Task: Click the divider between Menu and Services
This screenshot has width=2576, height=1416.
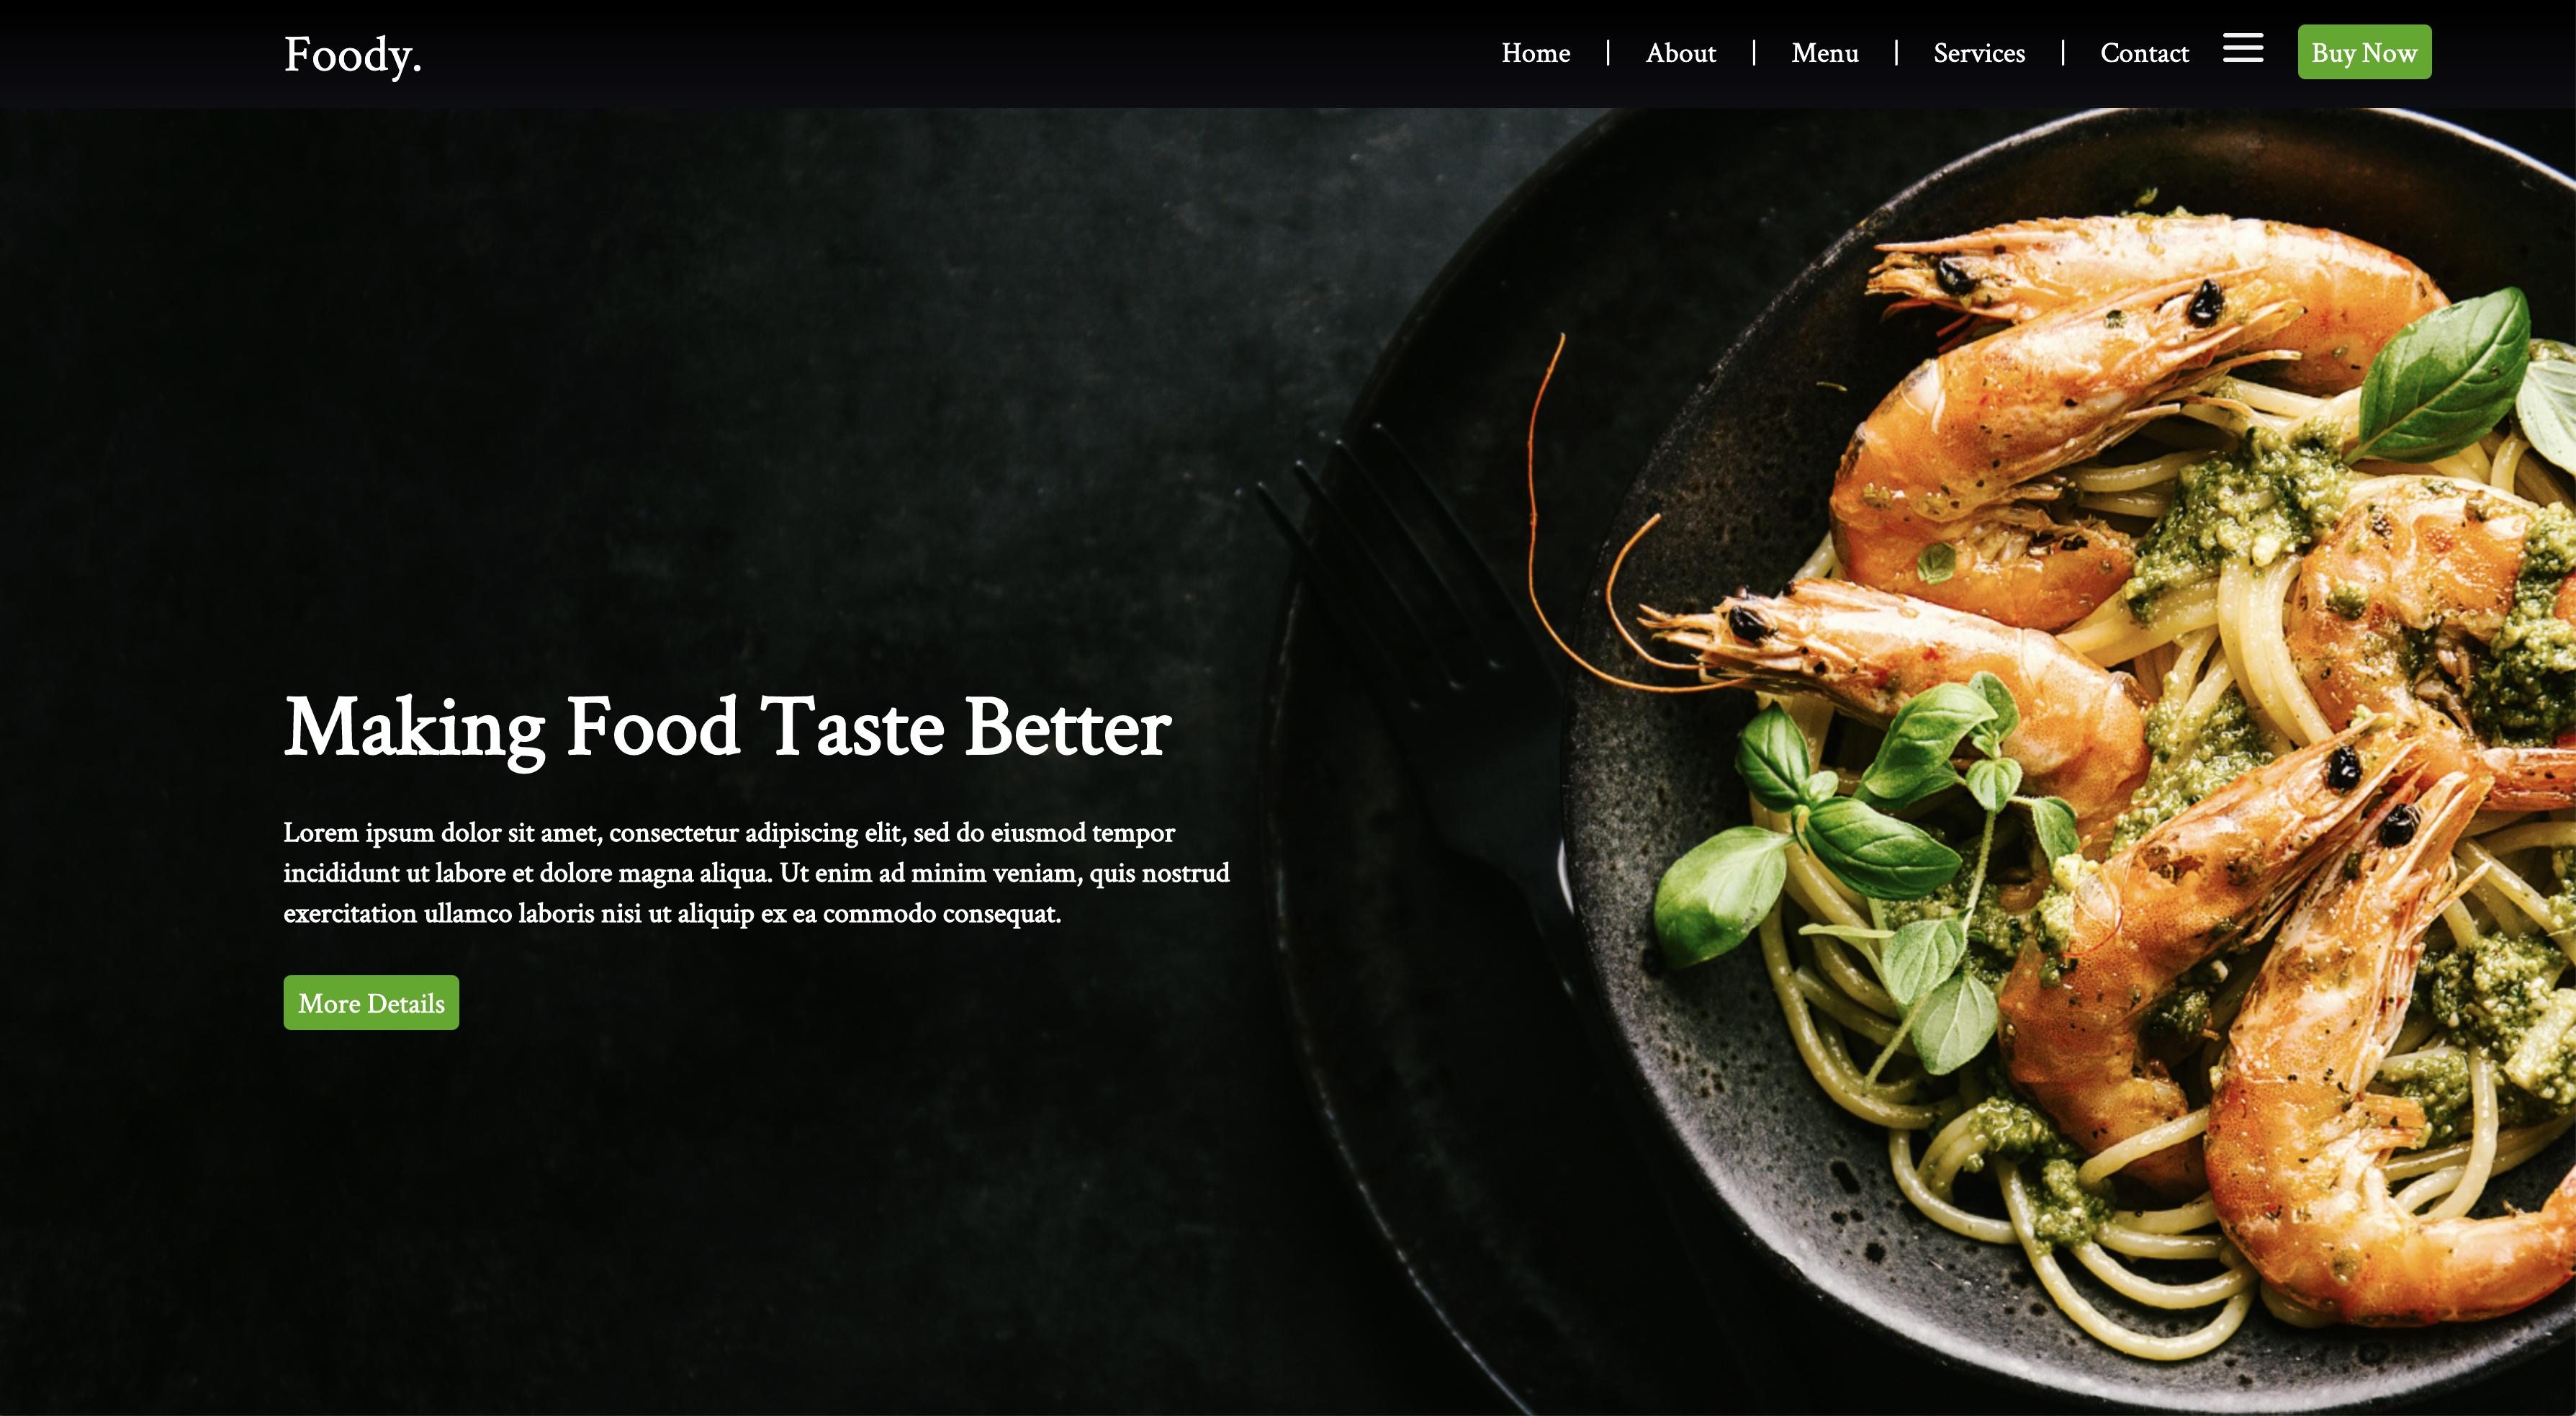Action: click(x=1896, y=53)
